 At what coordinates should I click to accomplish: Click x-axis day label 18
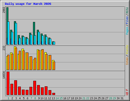point(72,98)
